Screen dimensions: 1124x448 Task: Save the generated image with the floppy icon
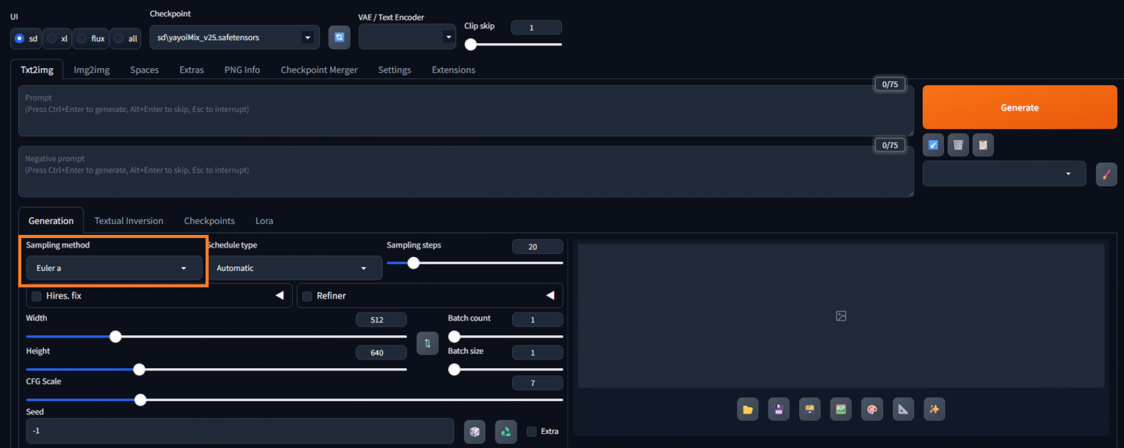[779, 408]
